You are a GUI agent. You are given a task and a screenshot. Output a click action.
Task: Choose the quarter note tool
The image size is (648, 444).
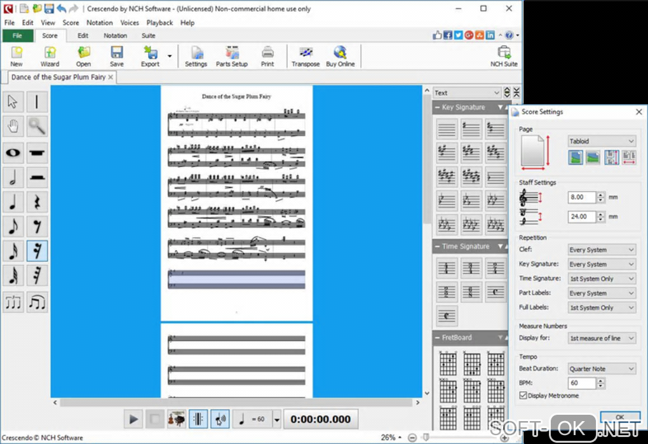pyautogui.click(x=13, y=202)
